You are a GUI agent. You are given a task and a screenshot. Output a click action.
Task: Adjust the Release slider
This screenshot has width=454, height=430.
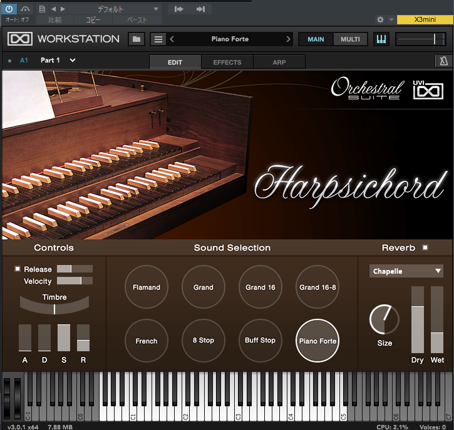(x=75, y=269)
